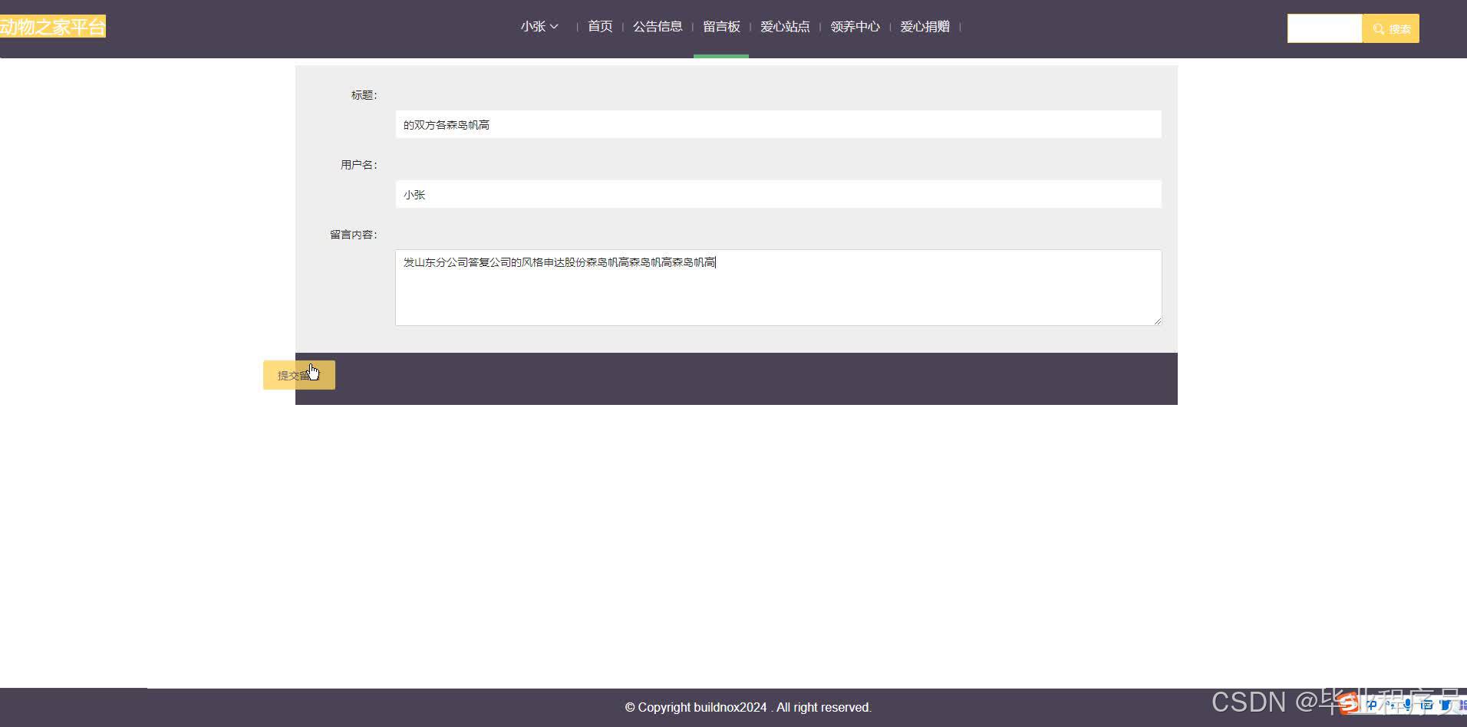Click inside the 留言内容 message textarea
Screen dimensions: 1467x727
(x=778, y=288)
